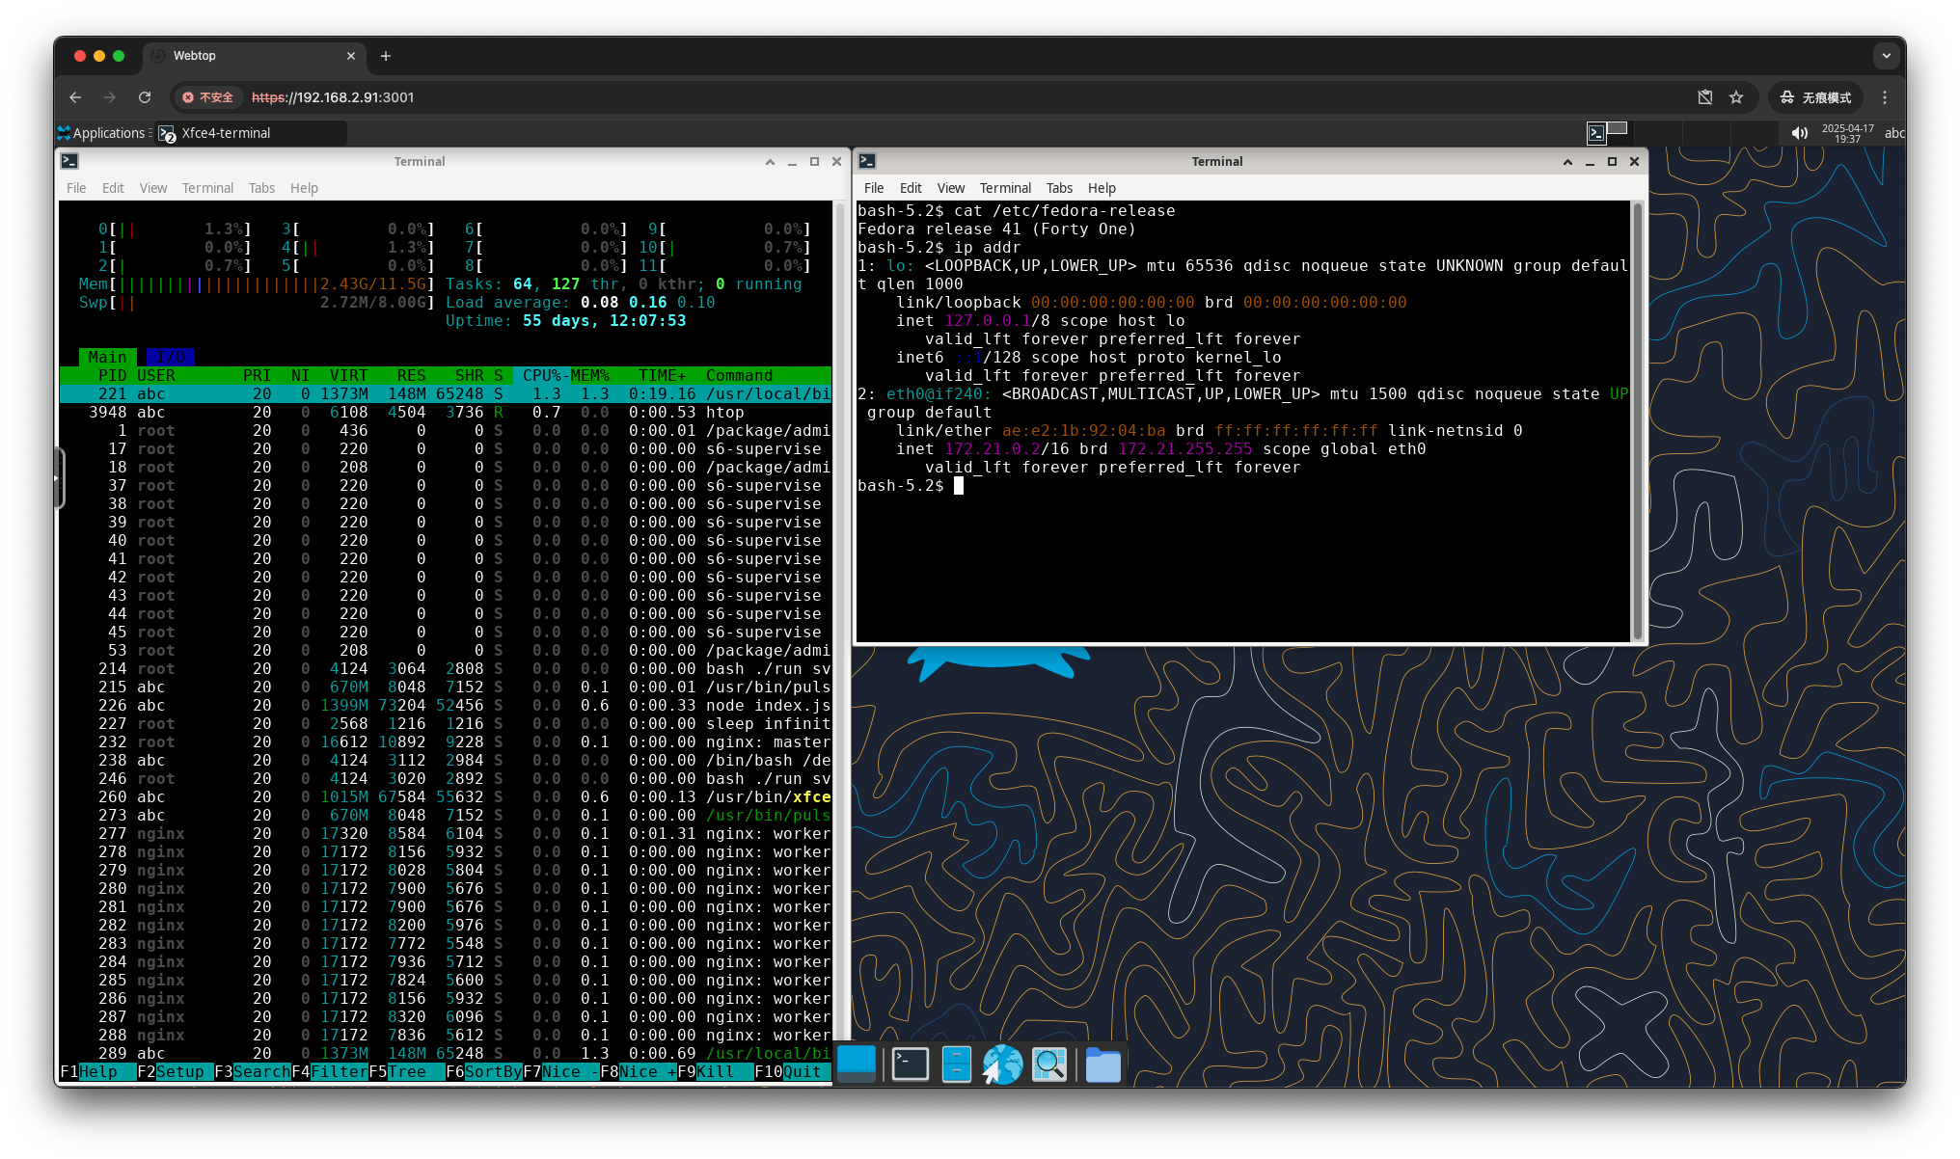Sort htop by the PID column header
Image resolution: width=1960 pixels, height=1159 pixels.
click(112, 375)
